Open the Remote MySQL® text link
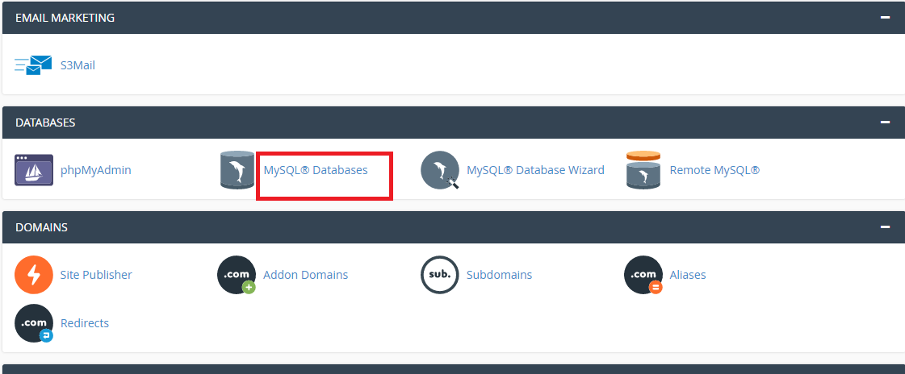The height and width of the screenshot is (374, 905). pyautogui.click(x=714, y=170)
